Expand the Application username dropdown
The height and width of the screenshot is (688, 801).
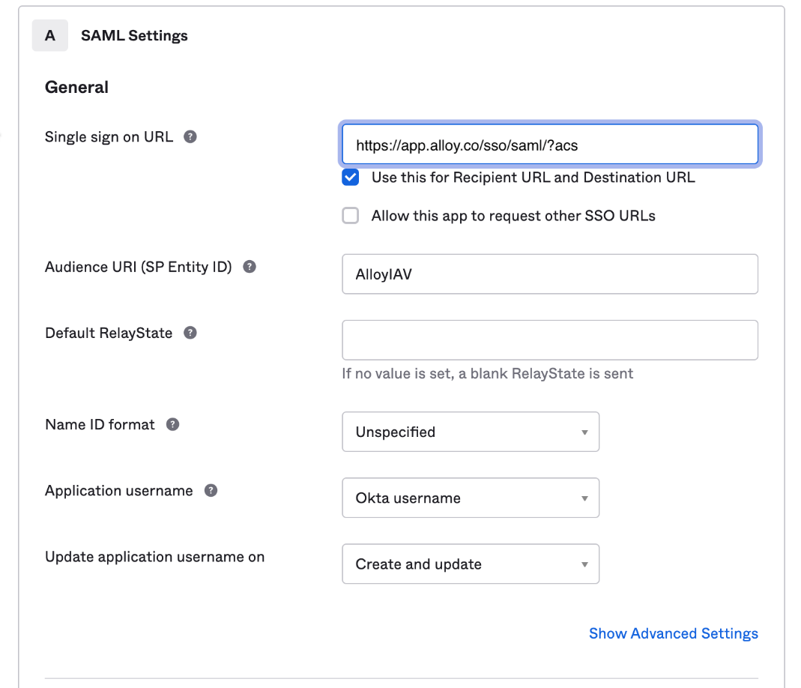point(471,498)
